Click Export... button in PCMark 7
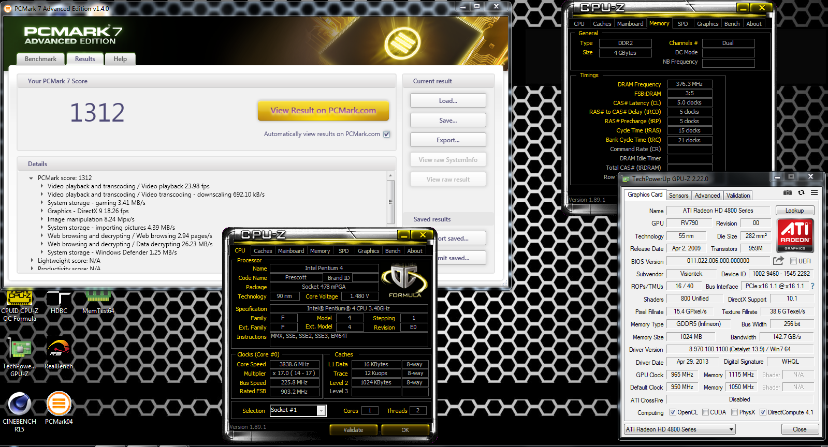The image size is (828, 447). point(448,140)
